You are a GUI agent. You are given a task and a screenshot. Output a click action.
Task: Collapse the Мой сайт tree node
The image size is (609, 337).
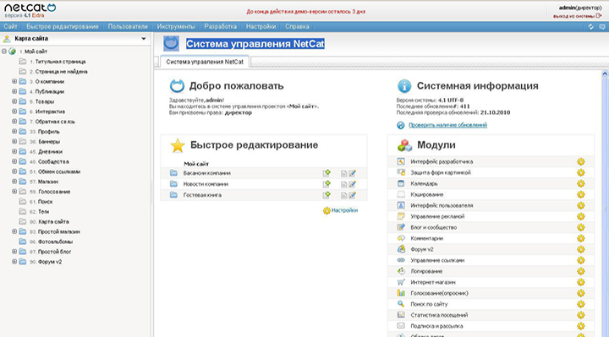4,52
